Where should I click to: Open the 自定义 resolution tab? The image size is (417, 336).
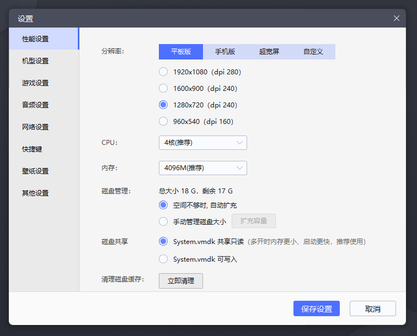point(313,52)
